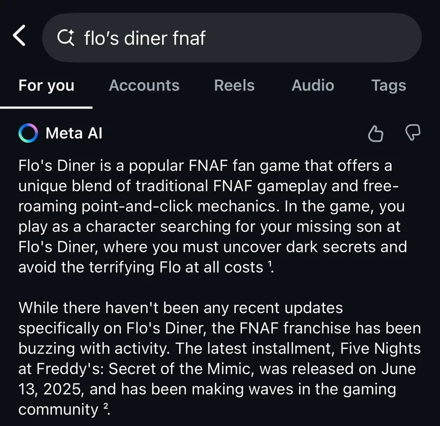The image size is (440, 426).
Task: Focus the search field containing 'flo's diner fnaf'
Action: tap(232, 38)
